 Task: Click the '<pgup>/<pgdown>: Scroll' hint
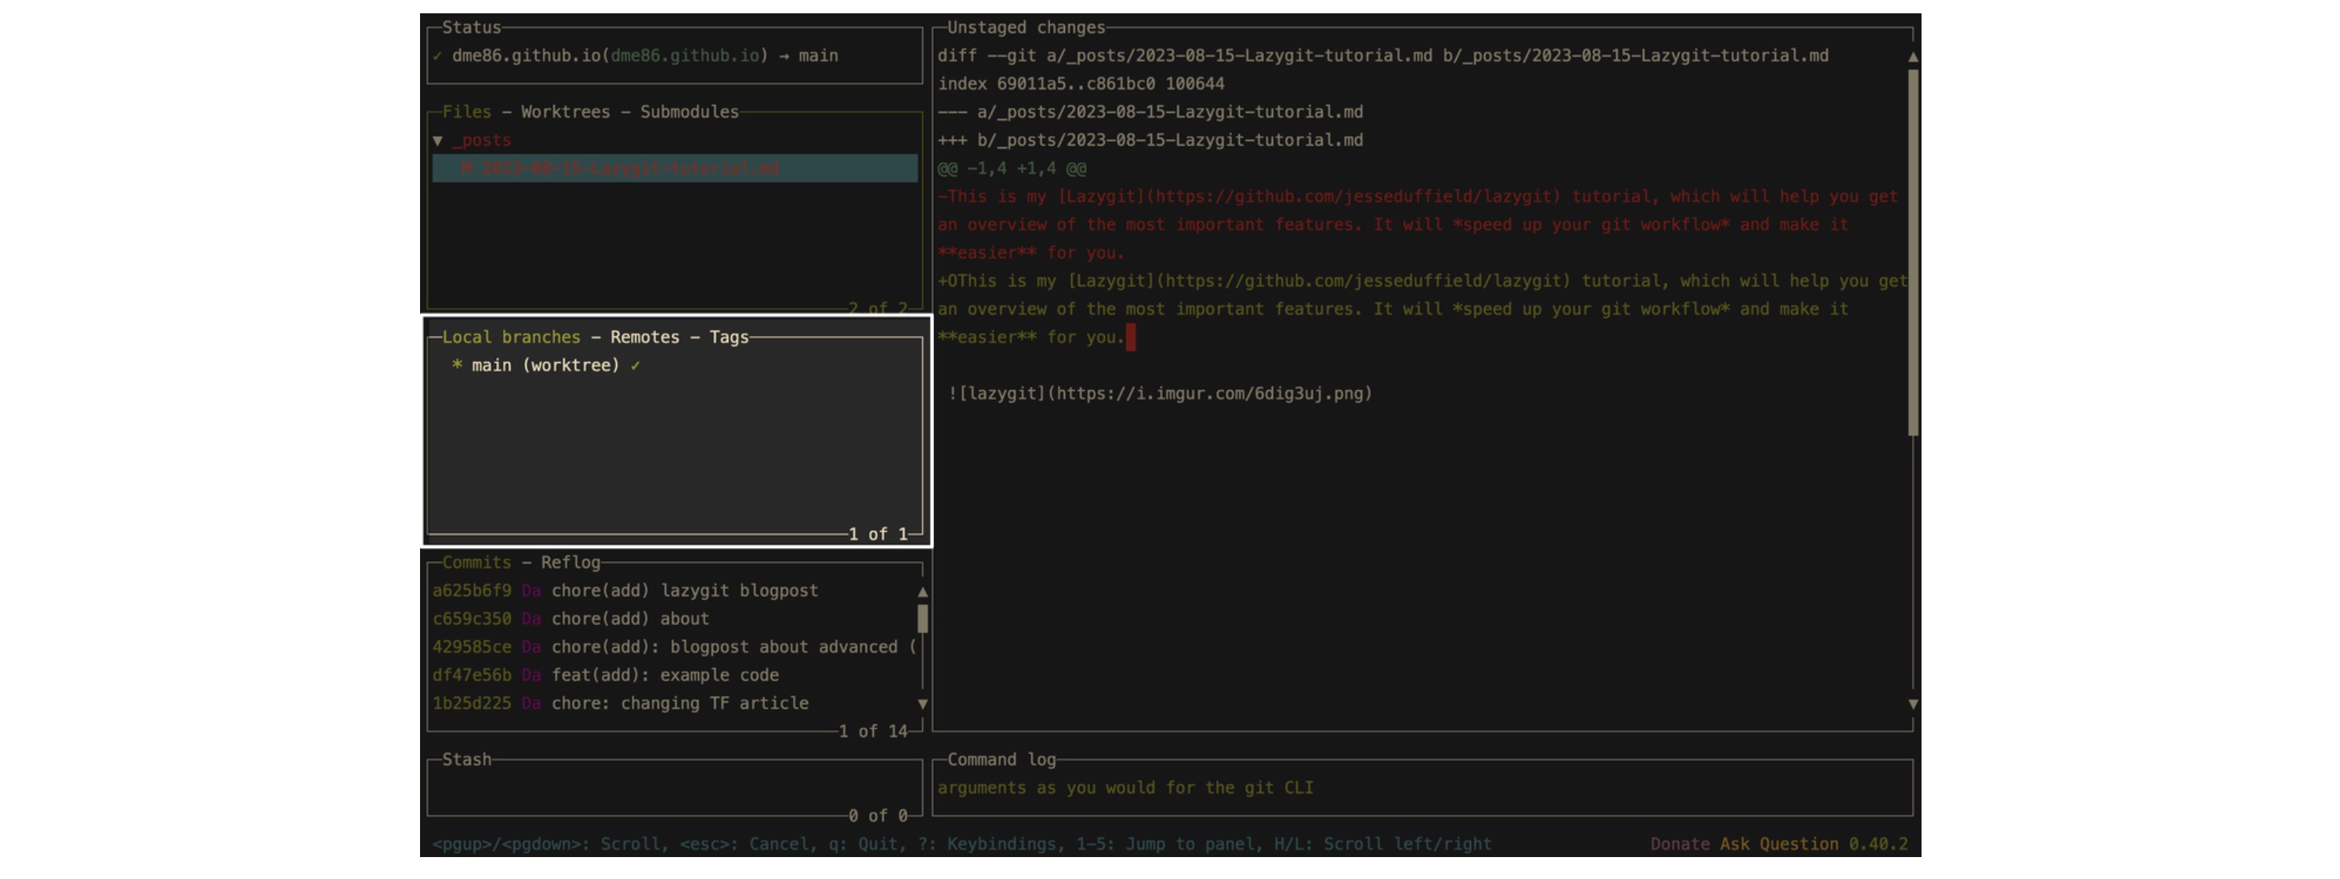click(x=546, y=845)
